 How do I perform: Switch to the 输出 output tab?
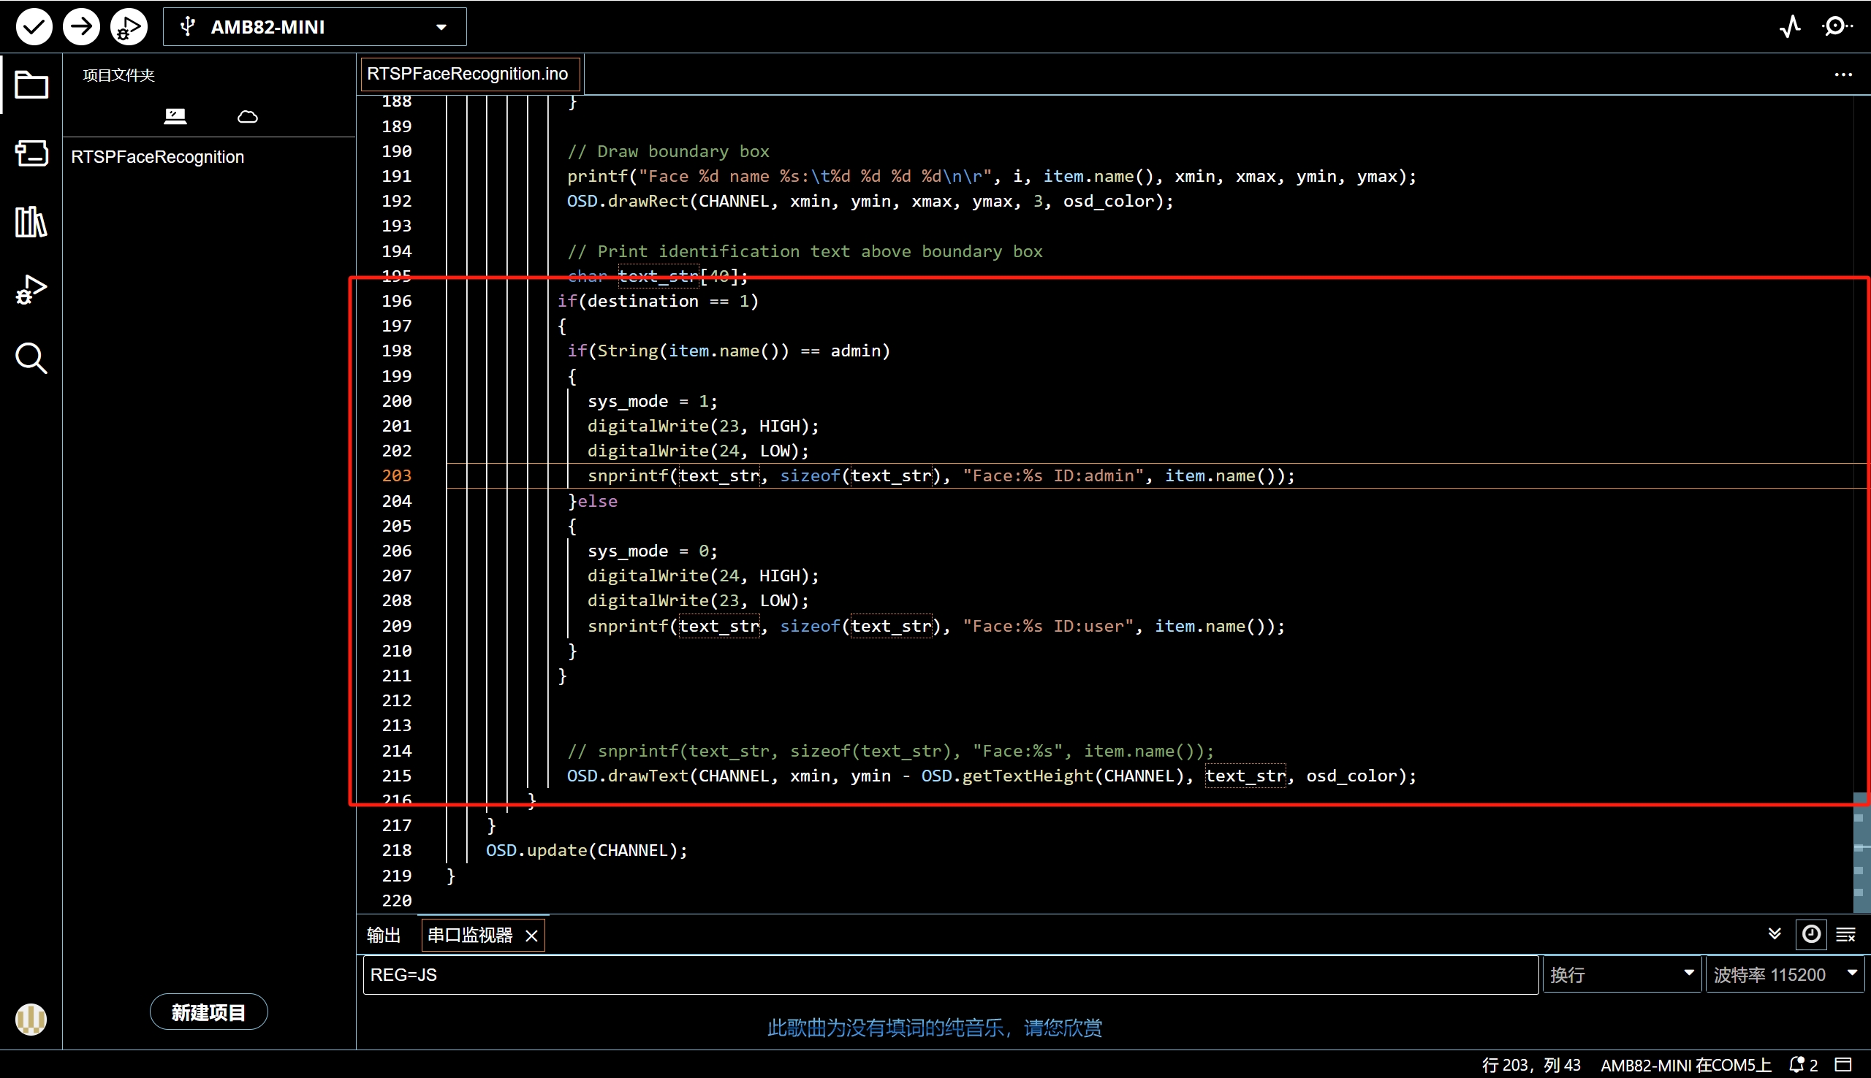point(384,935)
